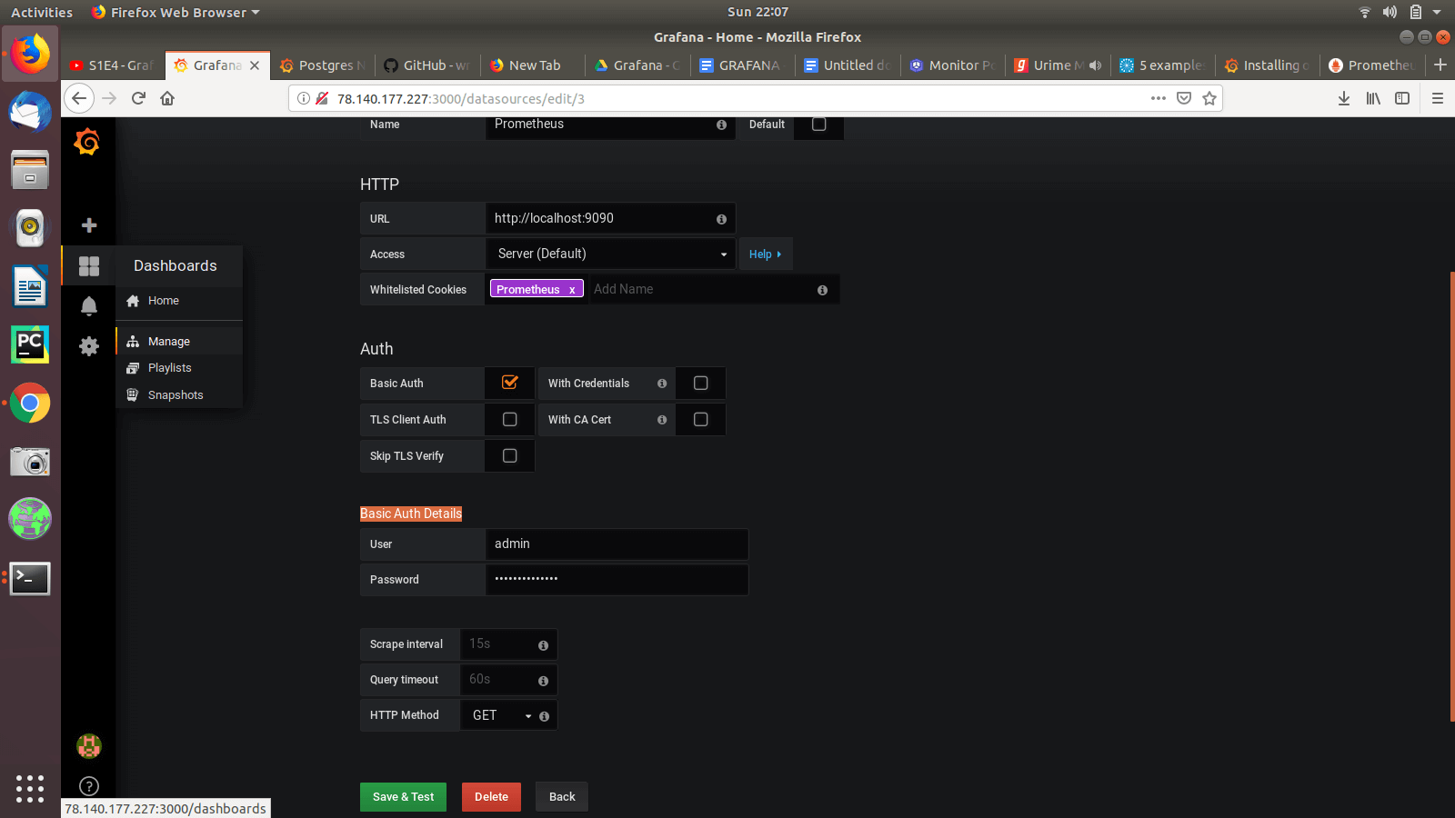
Task: Show info icon for Whitelisted Cookies
Action: pyautogui.click(x=822, y=290)
